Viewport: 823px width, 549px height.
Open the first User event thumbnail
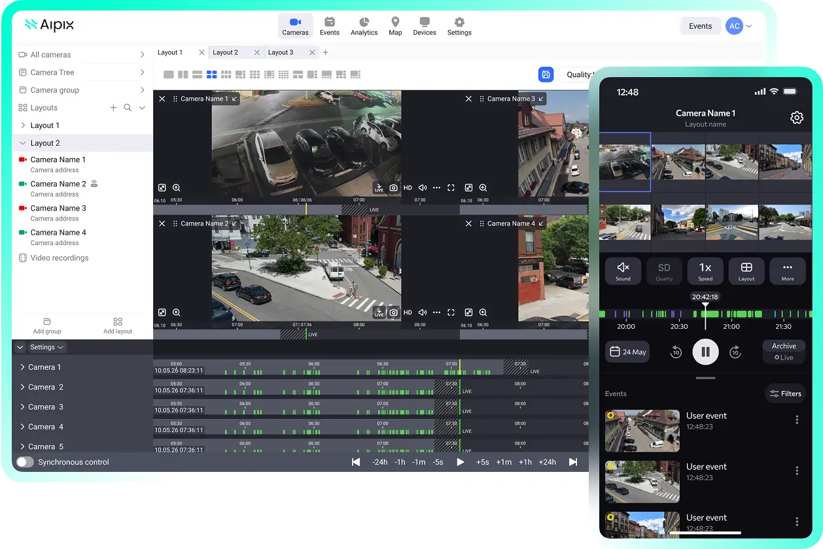[642, 431]
